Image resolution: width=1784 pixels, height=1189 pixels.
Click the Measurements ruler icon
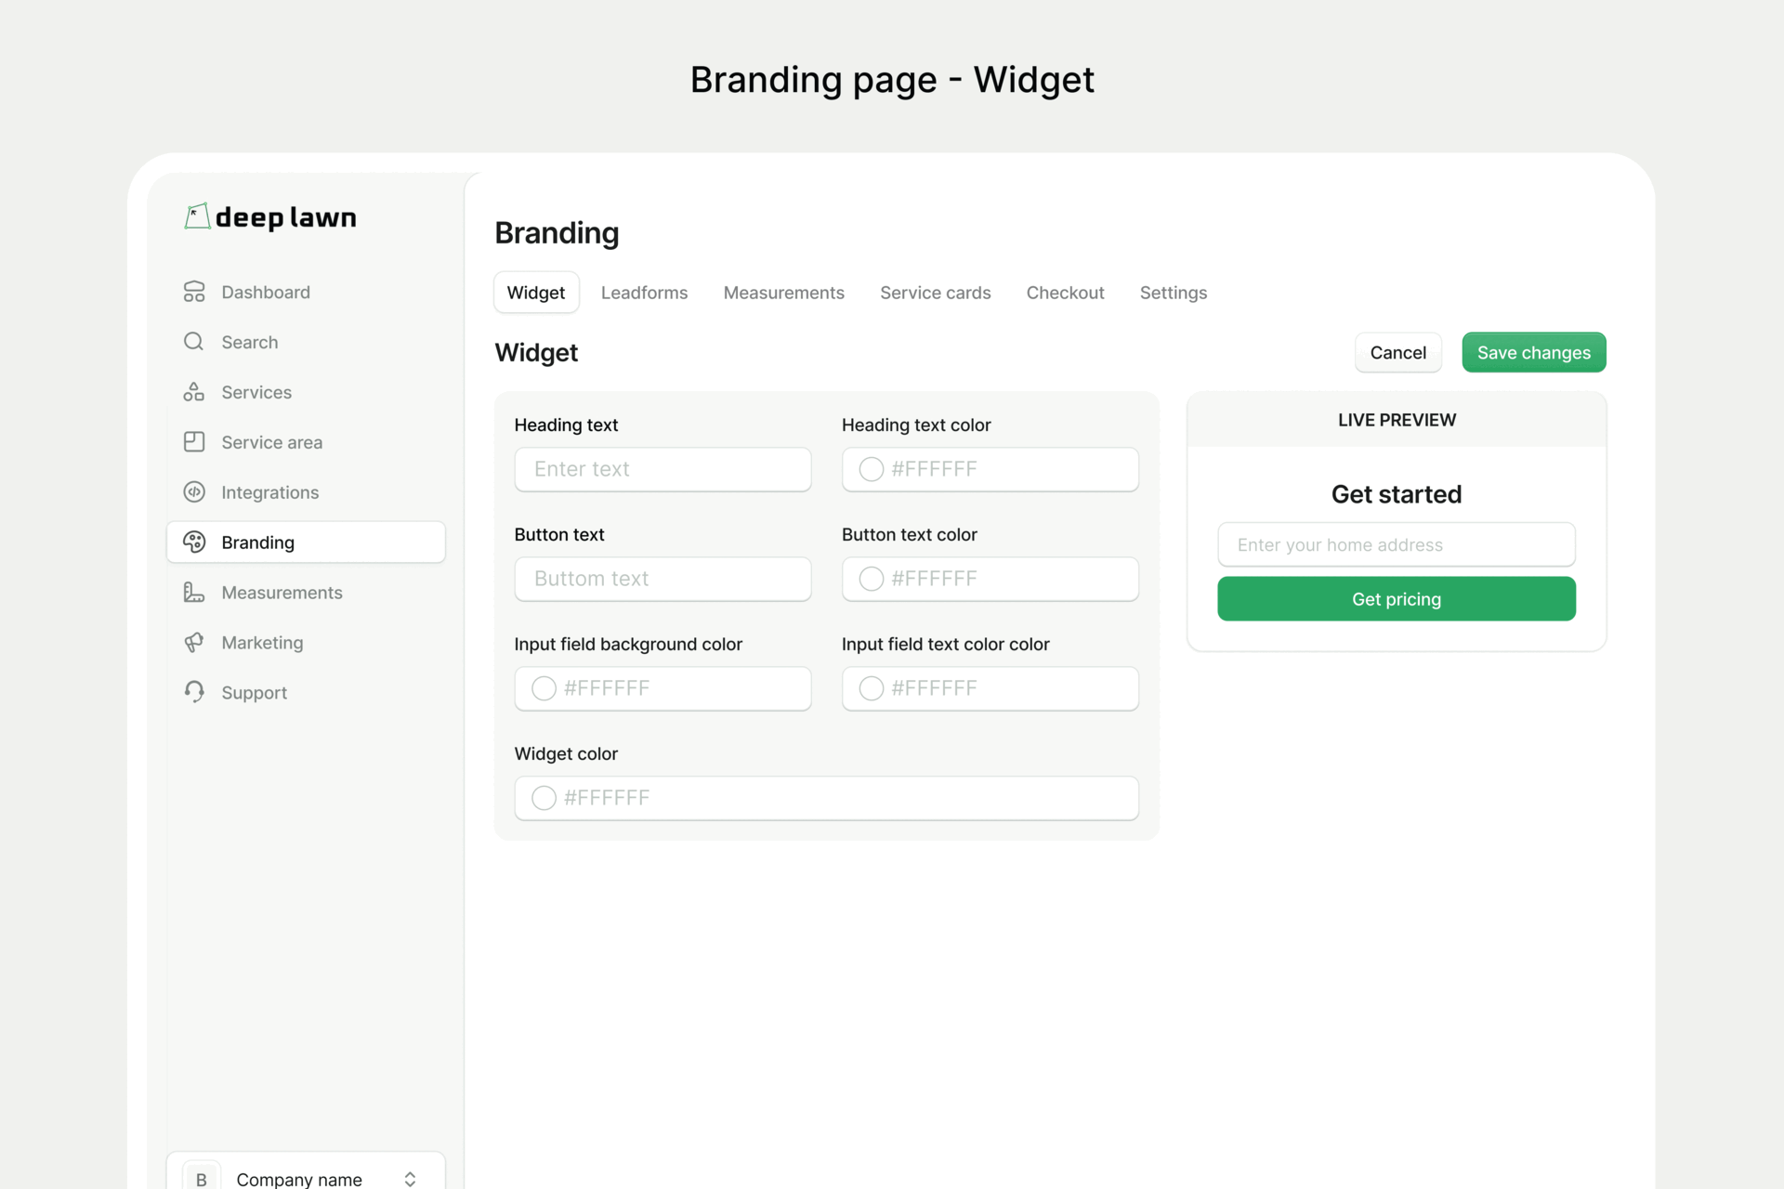click(194, 593)
